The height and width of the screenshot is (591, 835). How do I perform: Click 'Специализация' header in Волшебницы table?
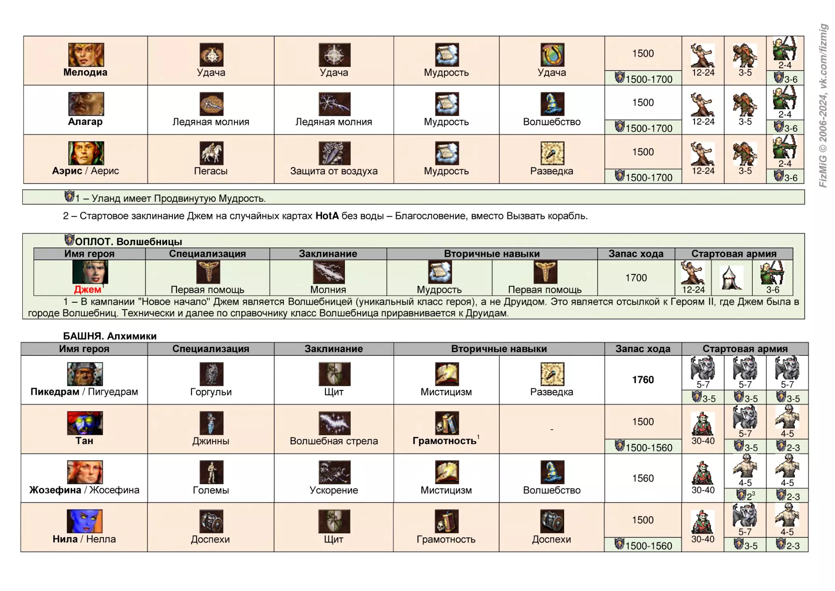[207, 254]
